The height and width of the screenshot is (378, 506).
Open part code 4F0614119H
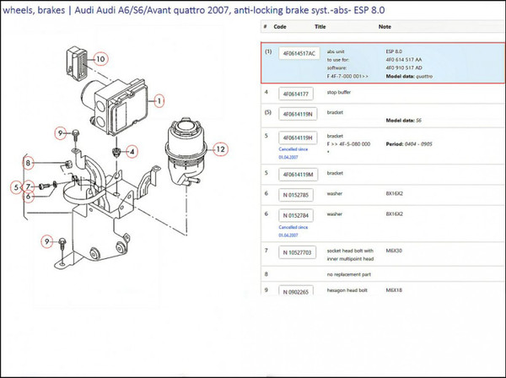(298, 138)
